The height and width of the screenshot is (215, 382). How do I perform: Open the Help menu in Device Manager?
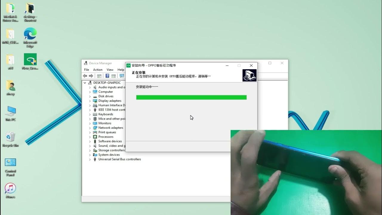tap(121, 70)
